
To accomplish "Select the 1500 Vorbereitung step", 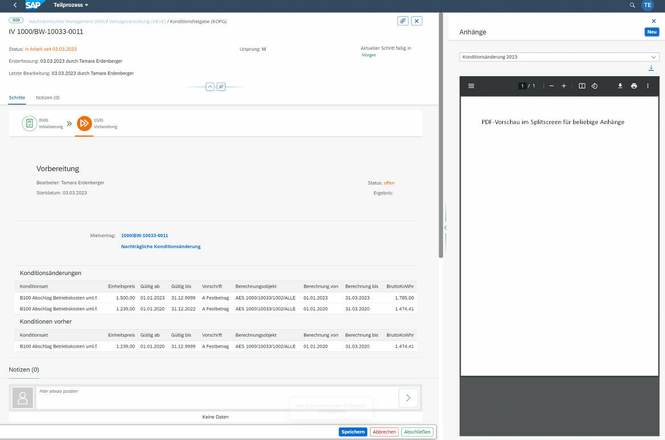I will tap(84, 124).
